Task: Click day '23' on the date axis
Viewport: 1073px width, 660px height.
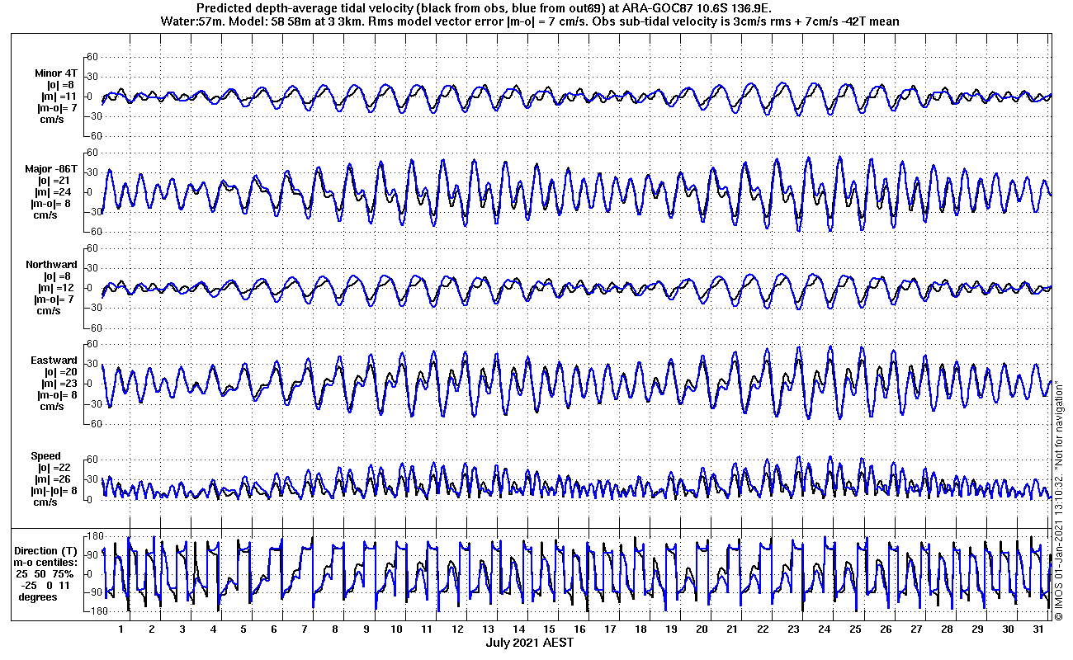Action: click(x=793, y=629)
